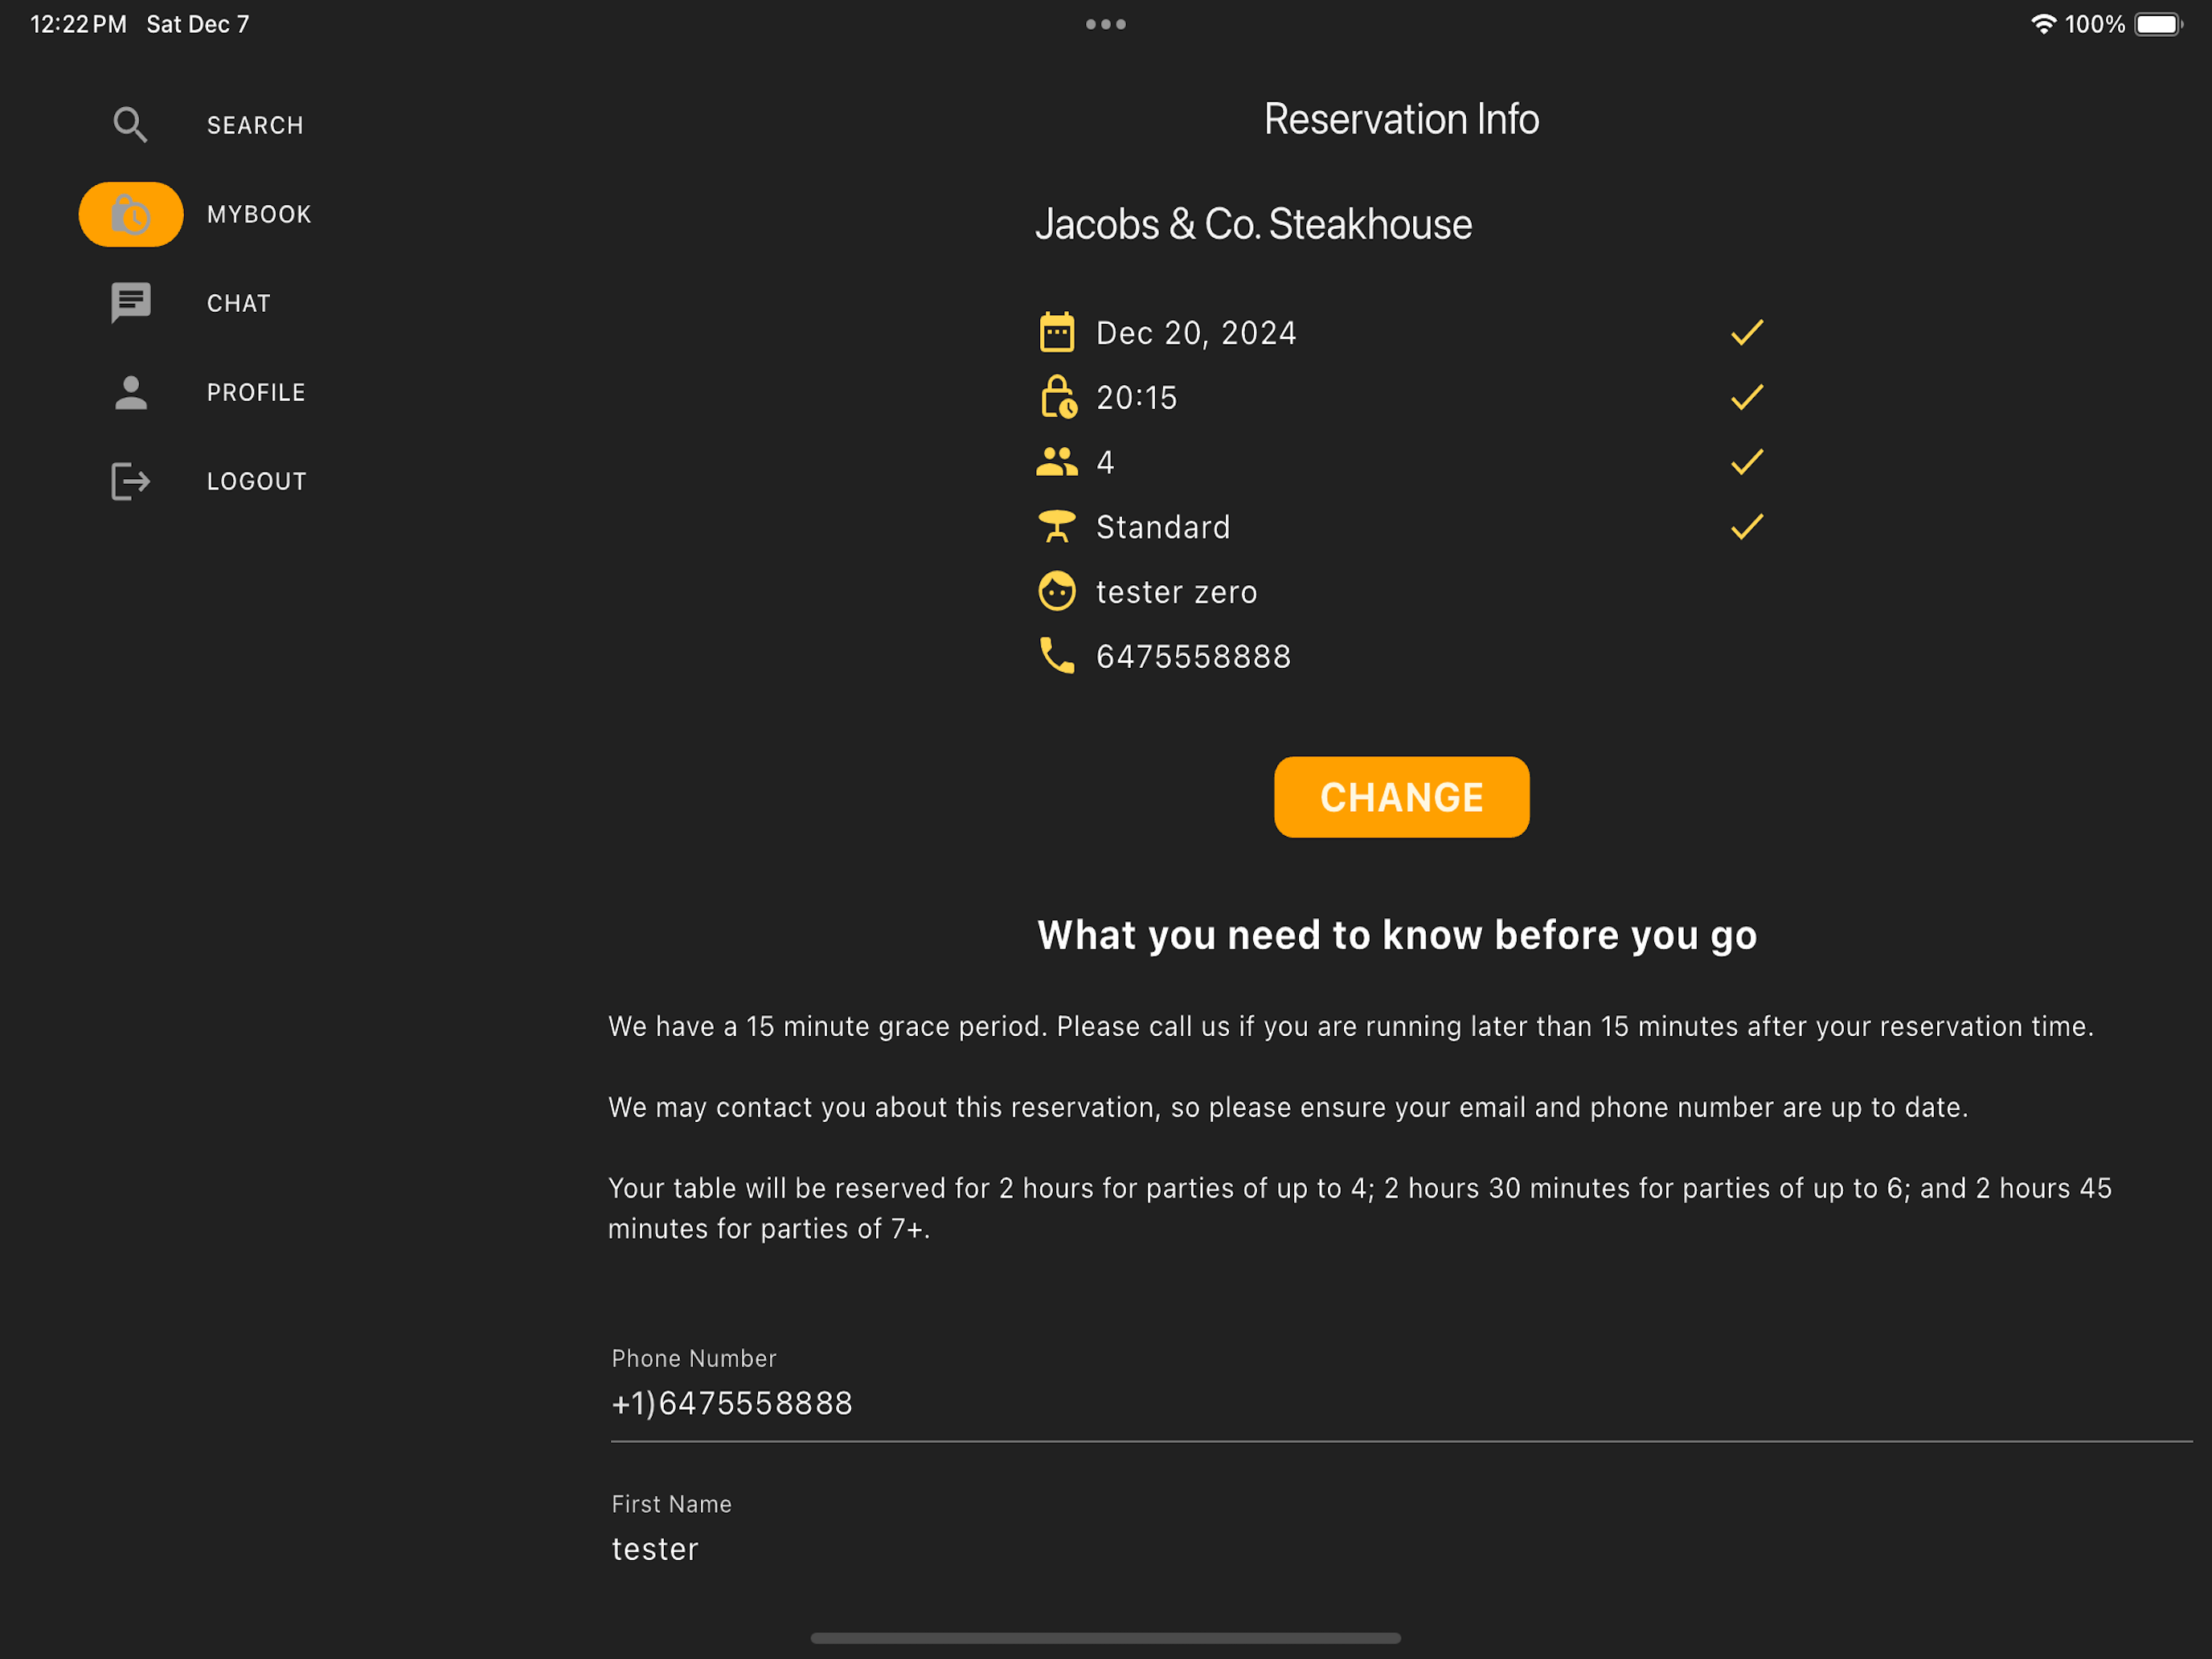The image size is (2212, 1659).
Task: Click the MyBook orange clock icon
Action: pos(131,214)
